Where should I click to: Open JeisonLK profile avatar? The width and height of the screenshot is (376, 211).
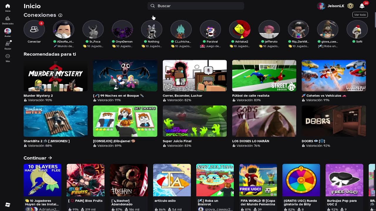(321, 6)
